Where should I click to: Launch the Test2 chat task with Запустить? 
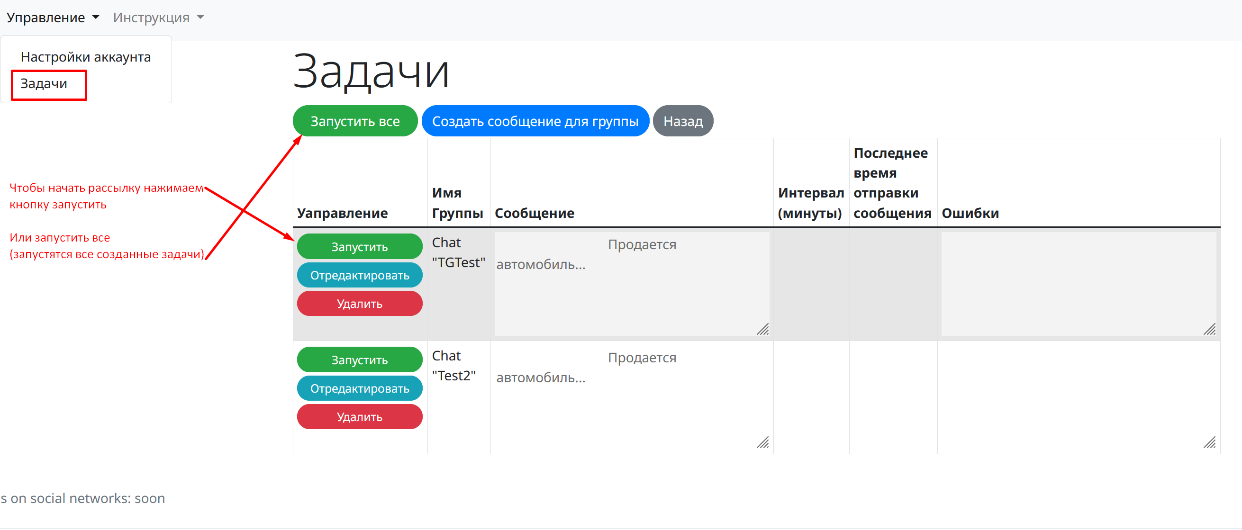[359, 360]
